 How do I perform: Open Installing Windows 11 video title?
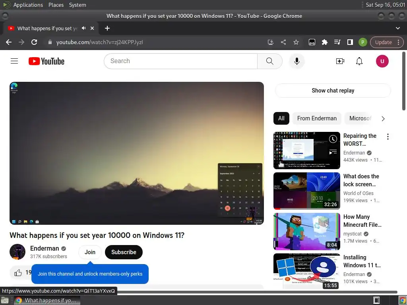[362, 261]
